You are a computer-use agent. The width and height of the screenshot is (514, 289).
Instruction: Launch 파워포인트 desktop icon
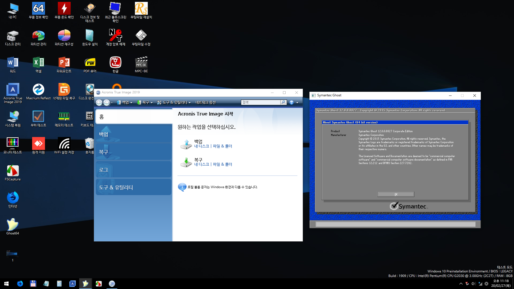tap(64, 65)
